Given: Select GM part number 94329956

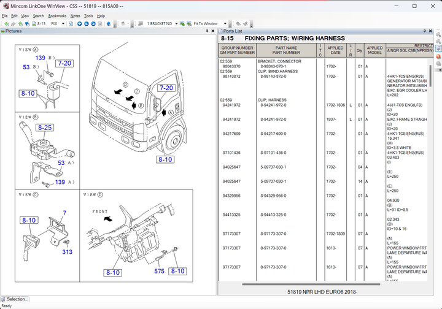Looking at the screenshot, I should coord(231,196).
